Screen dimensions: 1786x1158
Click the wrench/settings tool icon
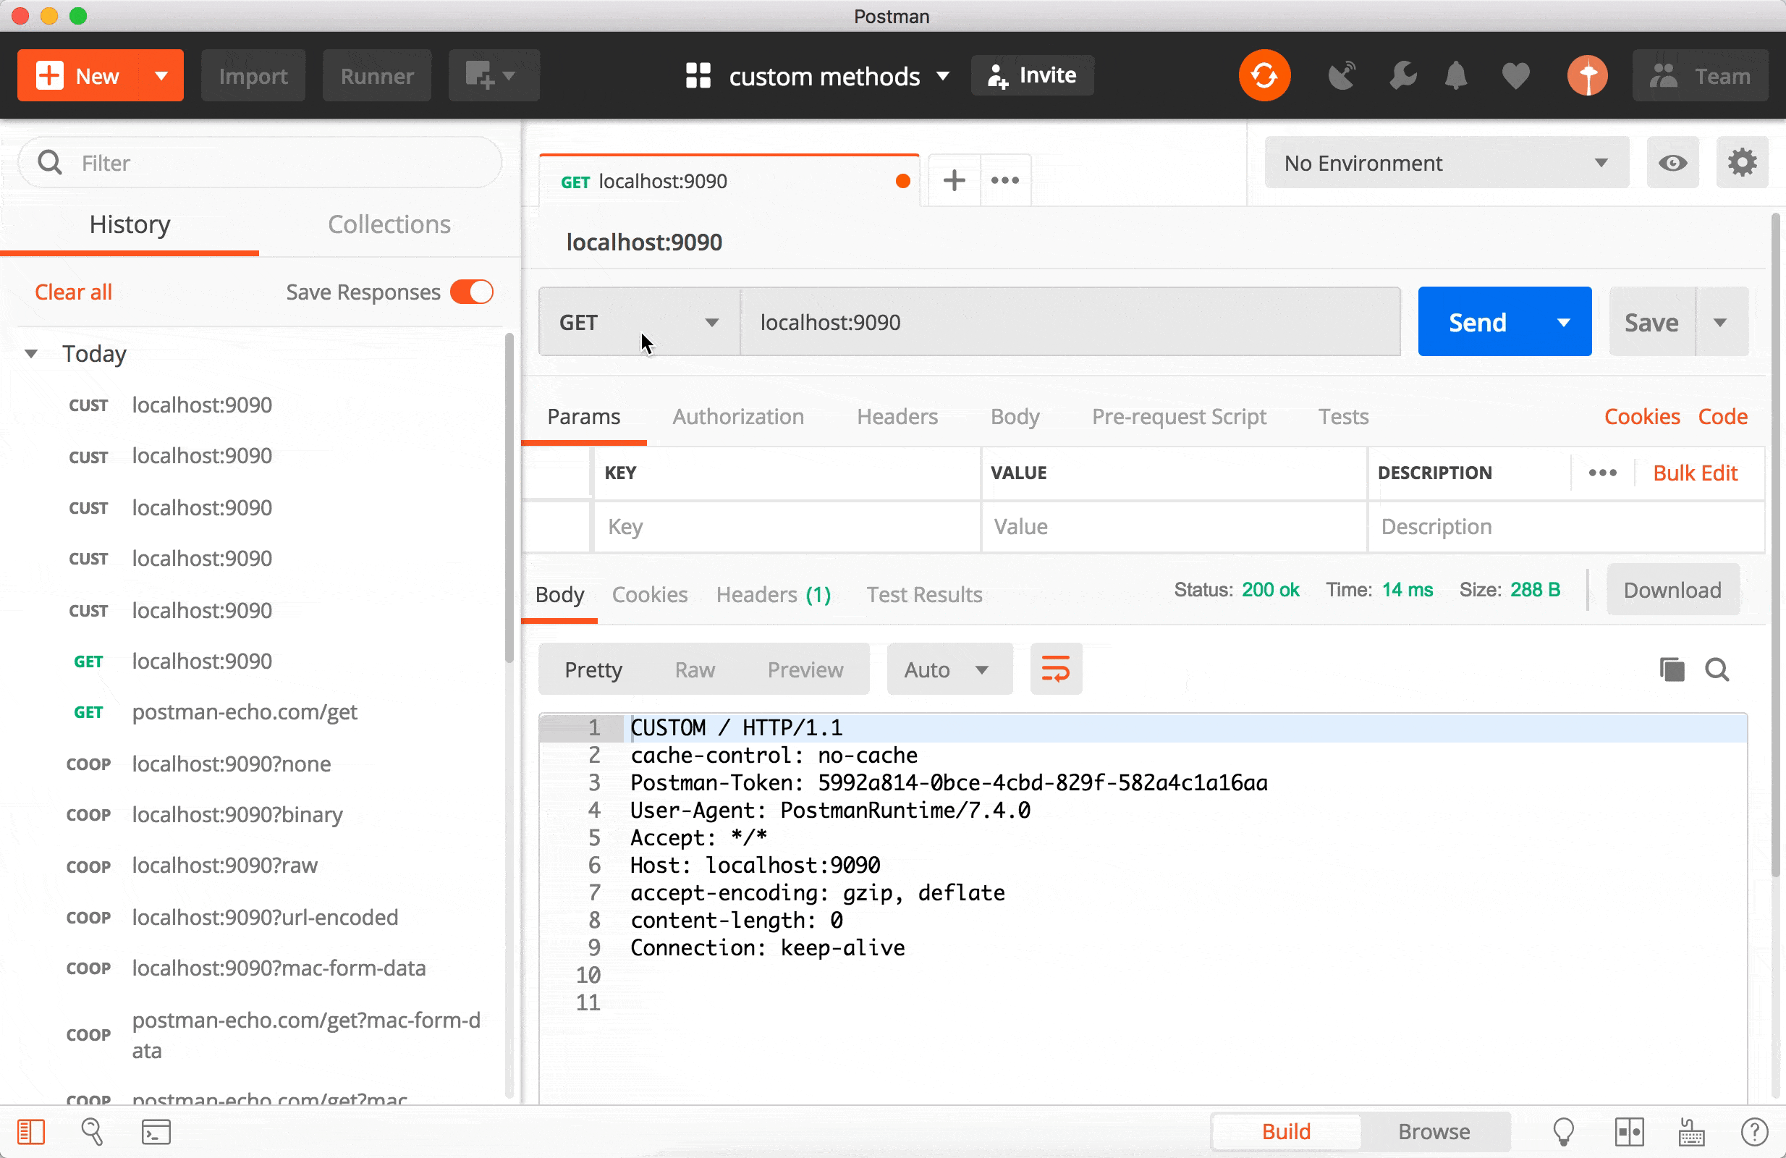click(x=1405, y=75)
